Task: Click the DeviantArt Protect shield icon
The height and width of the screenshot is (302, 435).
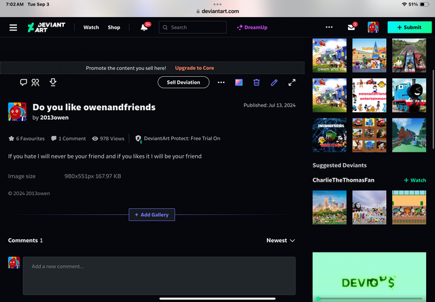Action: click(138, 139)
